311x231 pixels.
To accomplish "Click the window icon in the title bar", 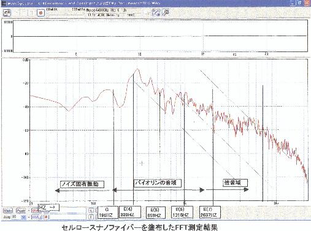I will point(3,3).
